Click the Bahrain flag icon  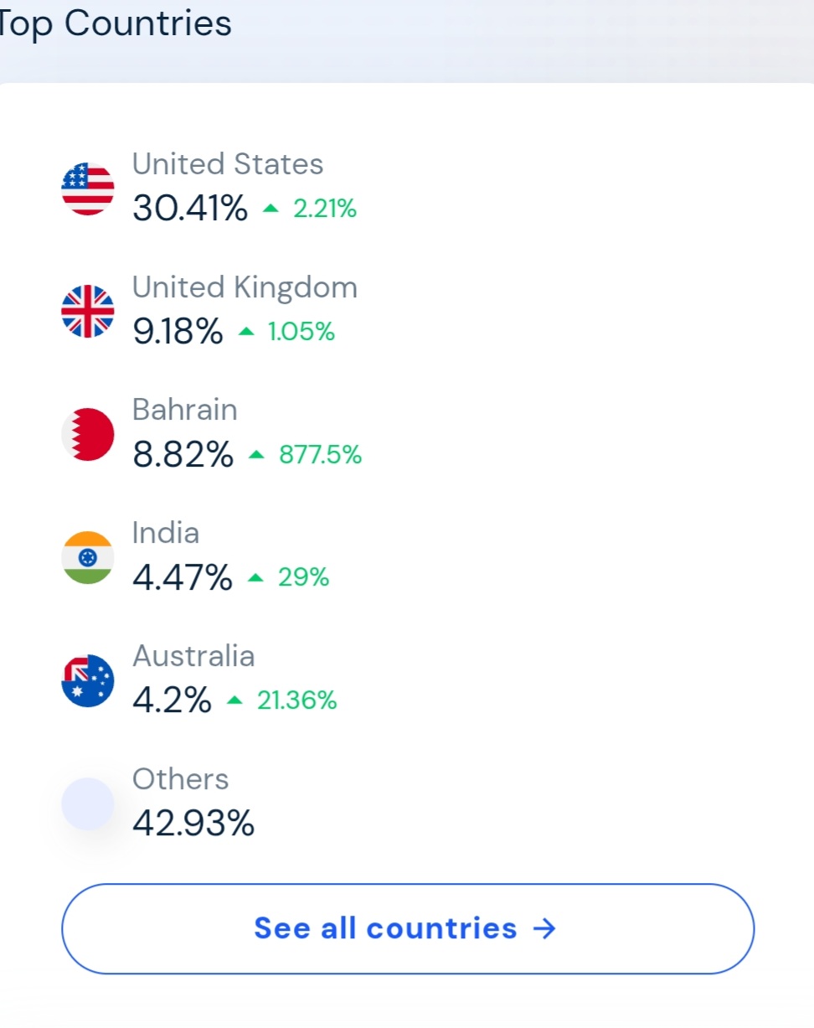point(88,434)
